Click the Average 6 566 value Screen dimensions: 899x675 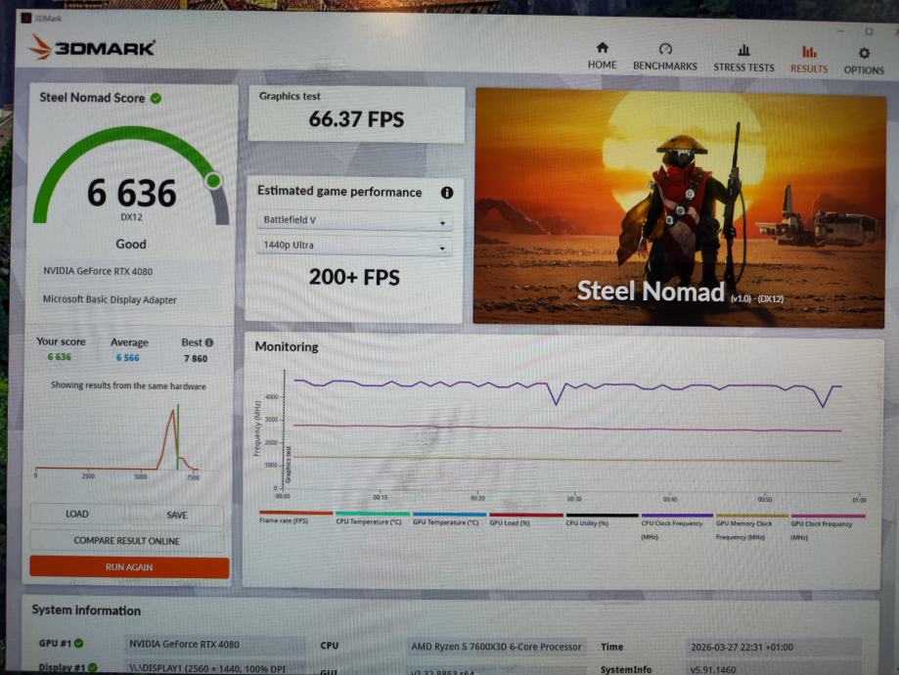pyautogui.click(x=127, y=358)
